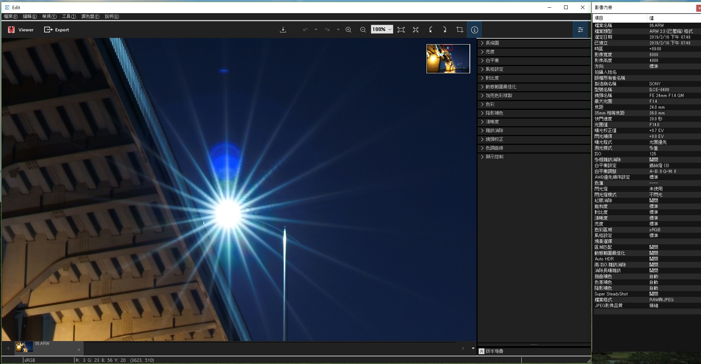Click the redo arrow icon

tap(327, 30)
